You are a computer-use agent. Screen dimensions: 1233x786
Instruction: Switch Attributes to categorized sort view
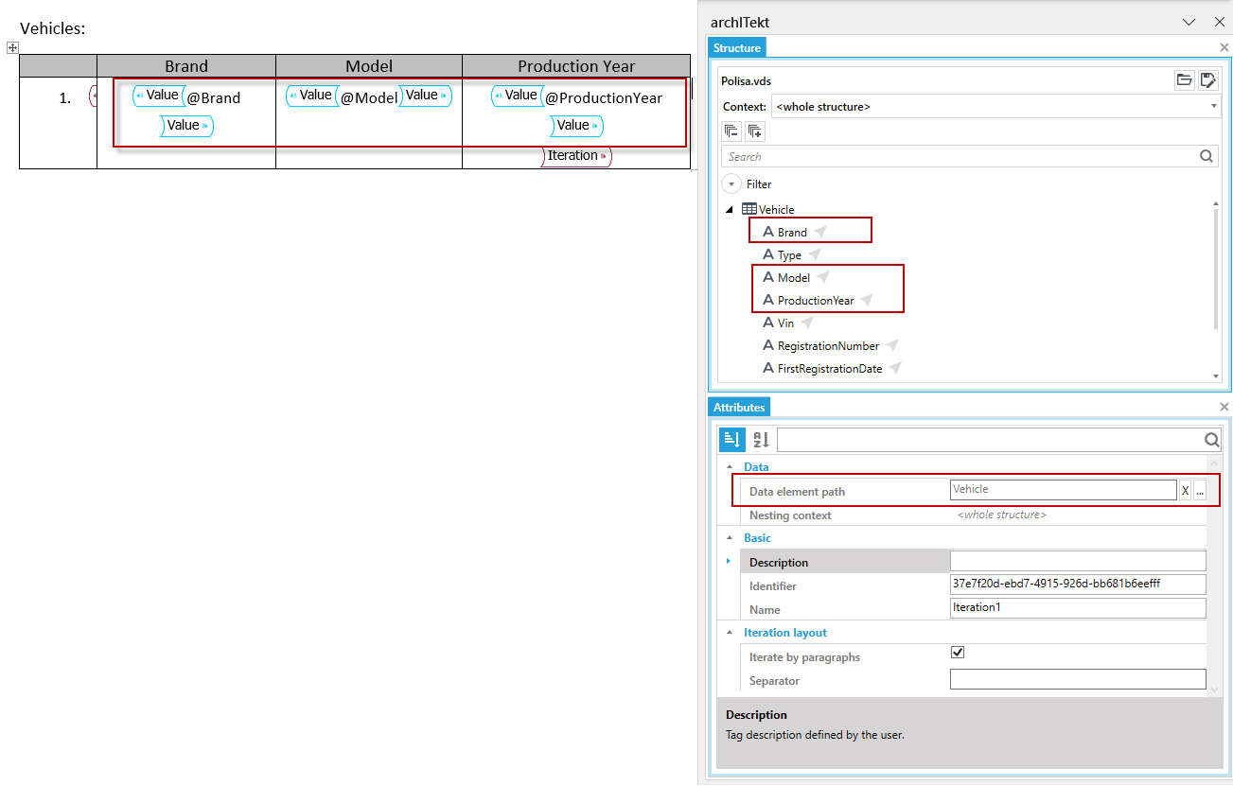[732, 439]
